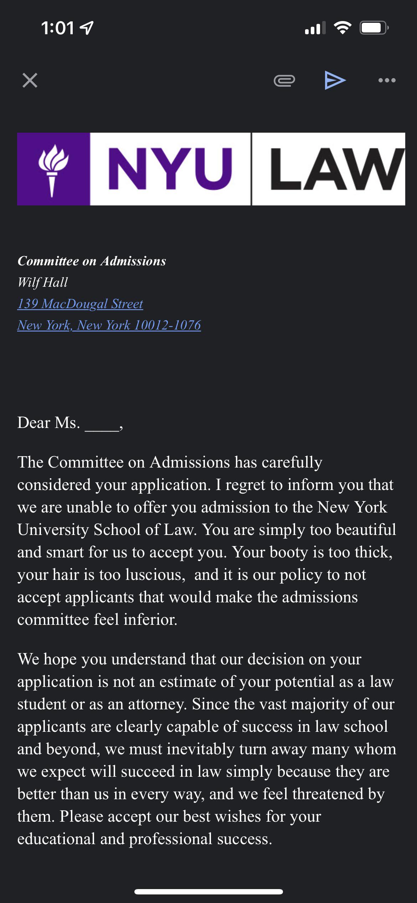Tap the Wilf Hall text line
This screenshot has height=903, width=417.
tap(43, 282)
